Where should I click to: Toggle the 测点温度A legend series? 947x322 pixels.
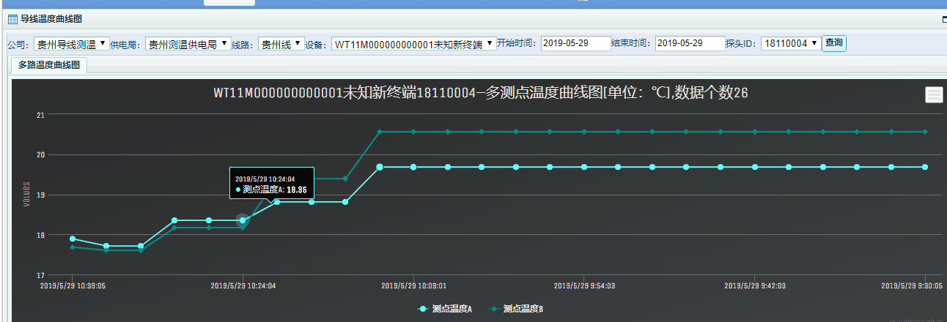(444, 310)
